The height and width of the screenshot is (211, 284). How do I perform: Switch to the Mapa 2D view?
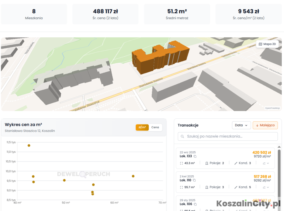pos(267,44)
